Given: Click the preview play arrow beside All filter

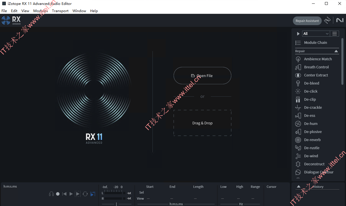Looking at the screenshot, I should pyautogui.click(x=298, y=34).
